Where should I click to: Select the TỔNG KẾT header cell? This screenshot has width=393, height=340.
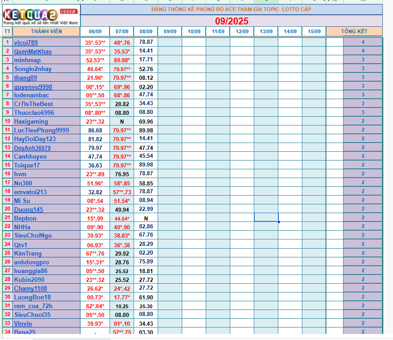pyautogui.click(x=354, y=31)
